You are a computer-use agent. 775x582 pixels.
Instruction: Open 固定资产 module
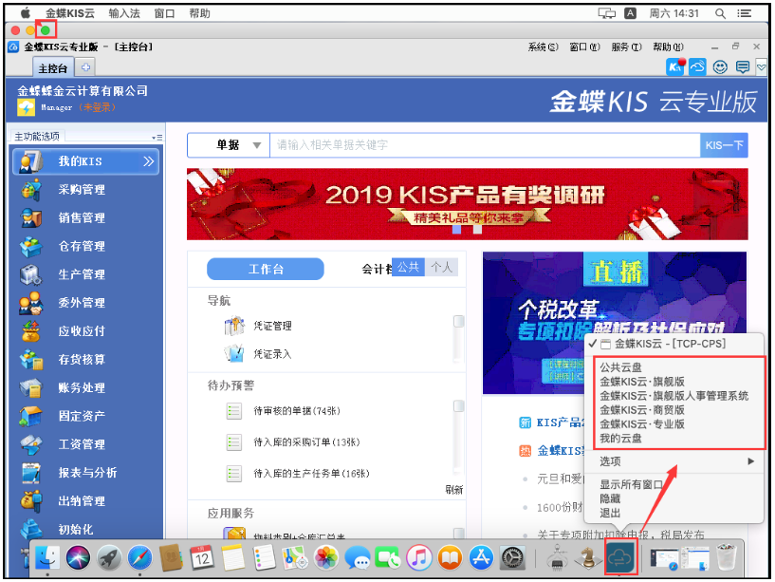[82, 416]
